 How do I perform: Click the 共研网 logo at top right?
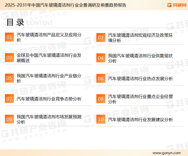[x=177, y=5]
